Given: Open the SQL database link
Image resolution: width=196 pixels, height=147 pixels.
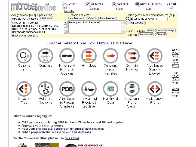Looking at the screenshot, I should coord(81,132).
